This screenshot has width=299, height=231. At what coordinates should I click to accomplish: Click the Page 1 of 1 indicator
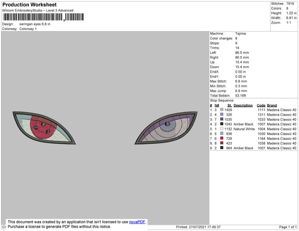point(288,227)
